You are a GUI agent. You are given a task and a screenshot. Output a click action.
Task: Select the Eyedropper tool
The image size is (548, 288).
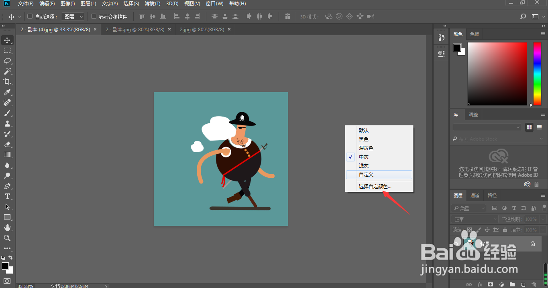[x=7, y=92]
